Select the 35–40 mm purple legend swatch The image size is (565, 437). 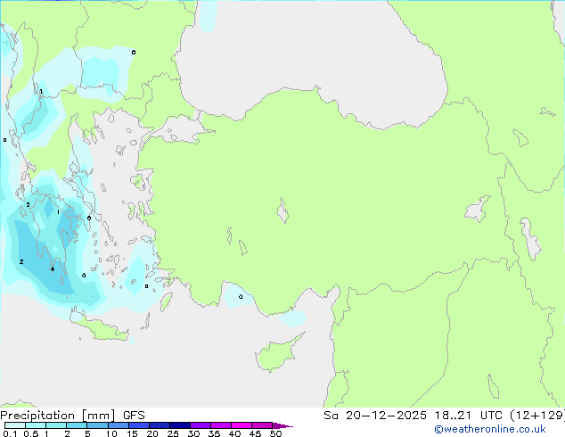[221, 425]
